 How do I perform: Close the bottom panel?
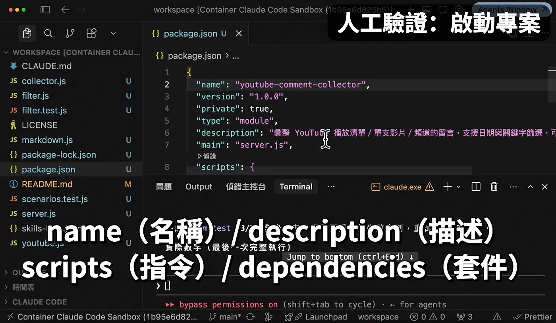[544, 187]
